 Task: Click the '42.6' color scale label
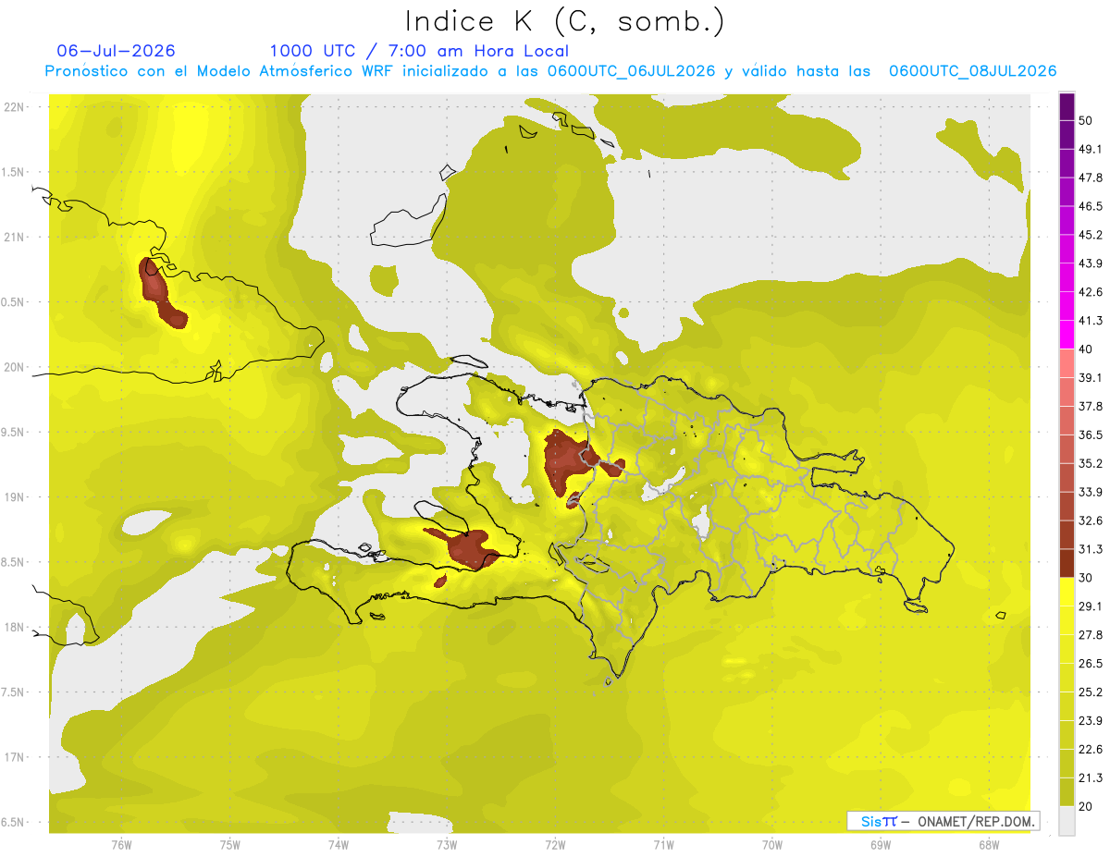[1091, 292]
